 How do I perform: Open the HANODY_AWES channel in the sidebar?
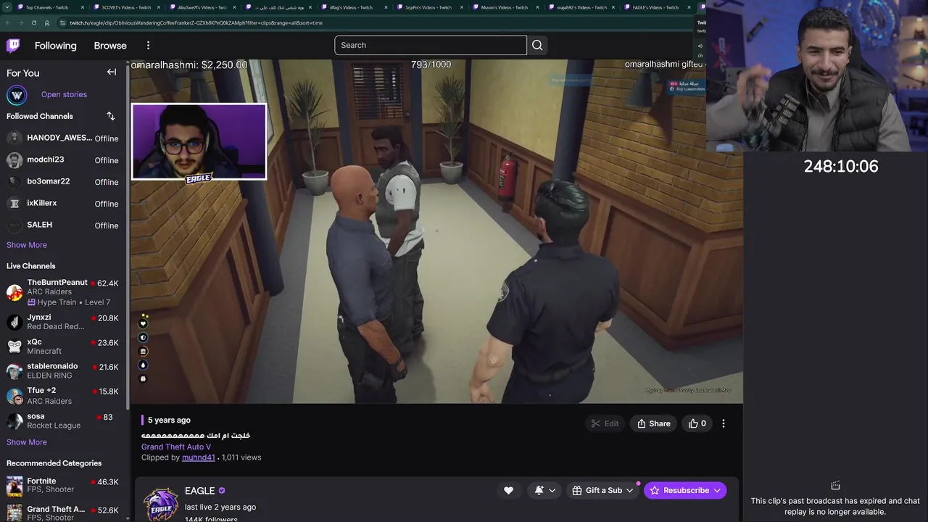click(63, 138)
